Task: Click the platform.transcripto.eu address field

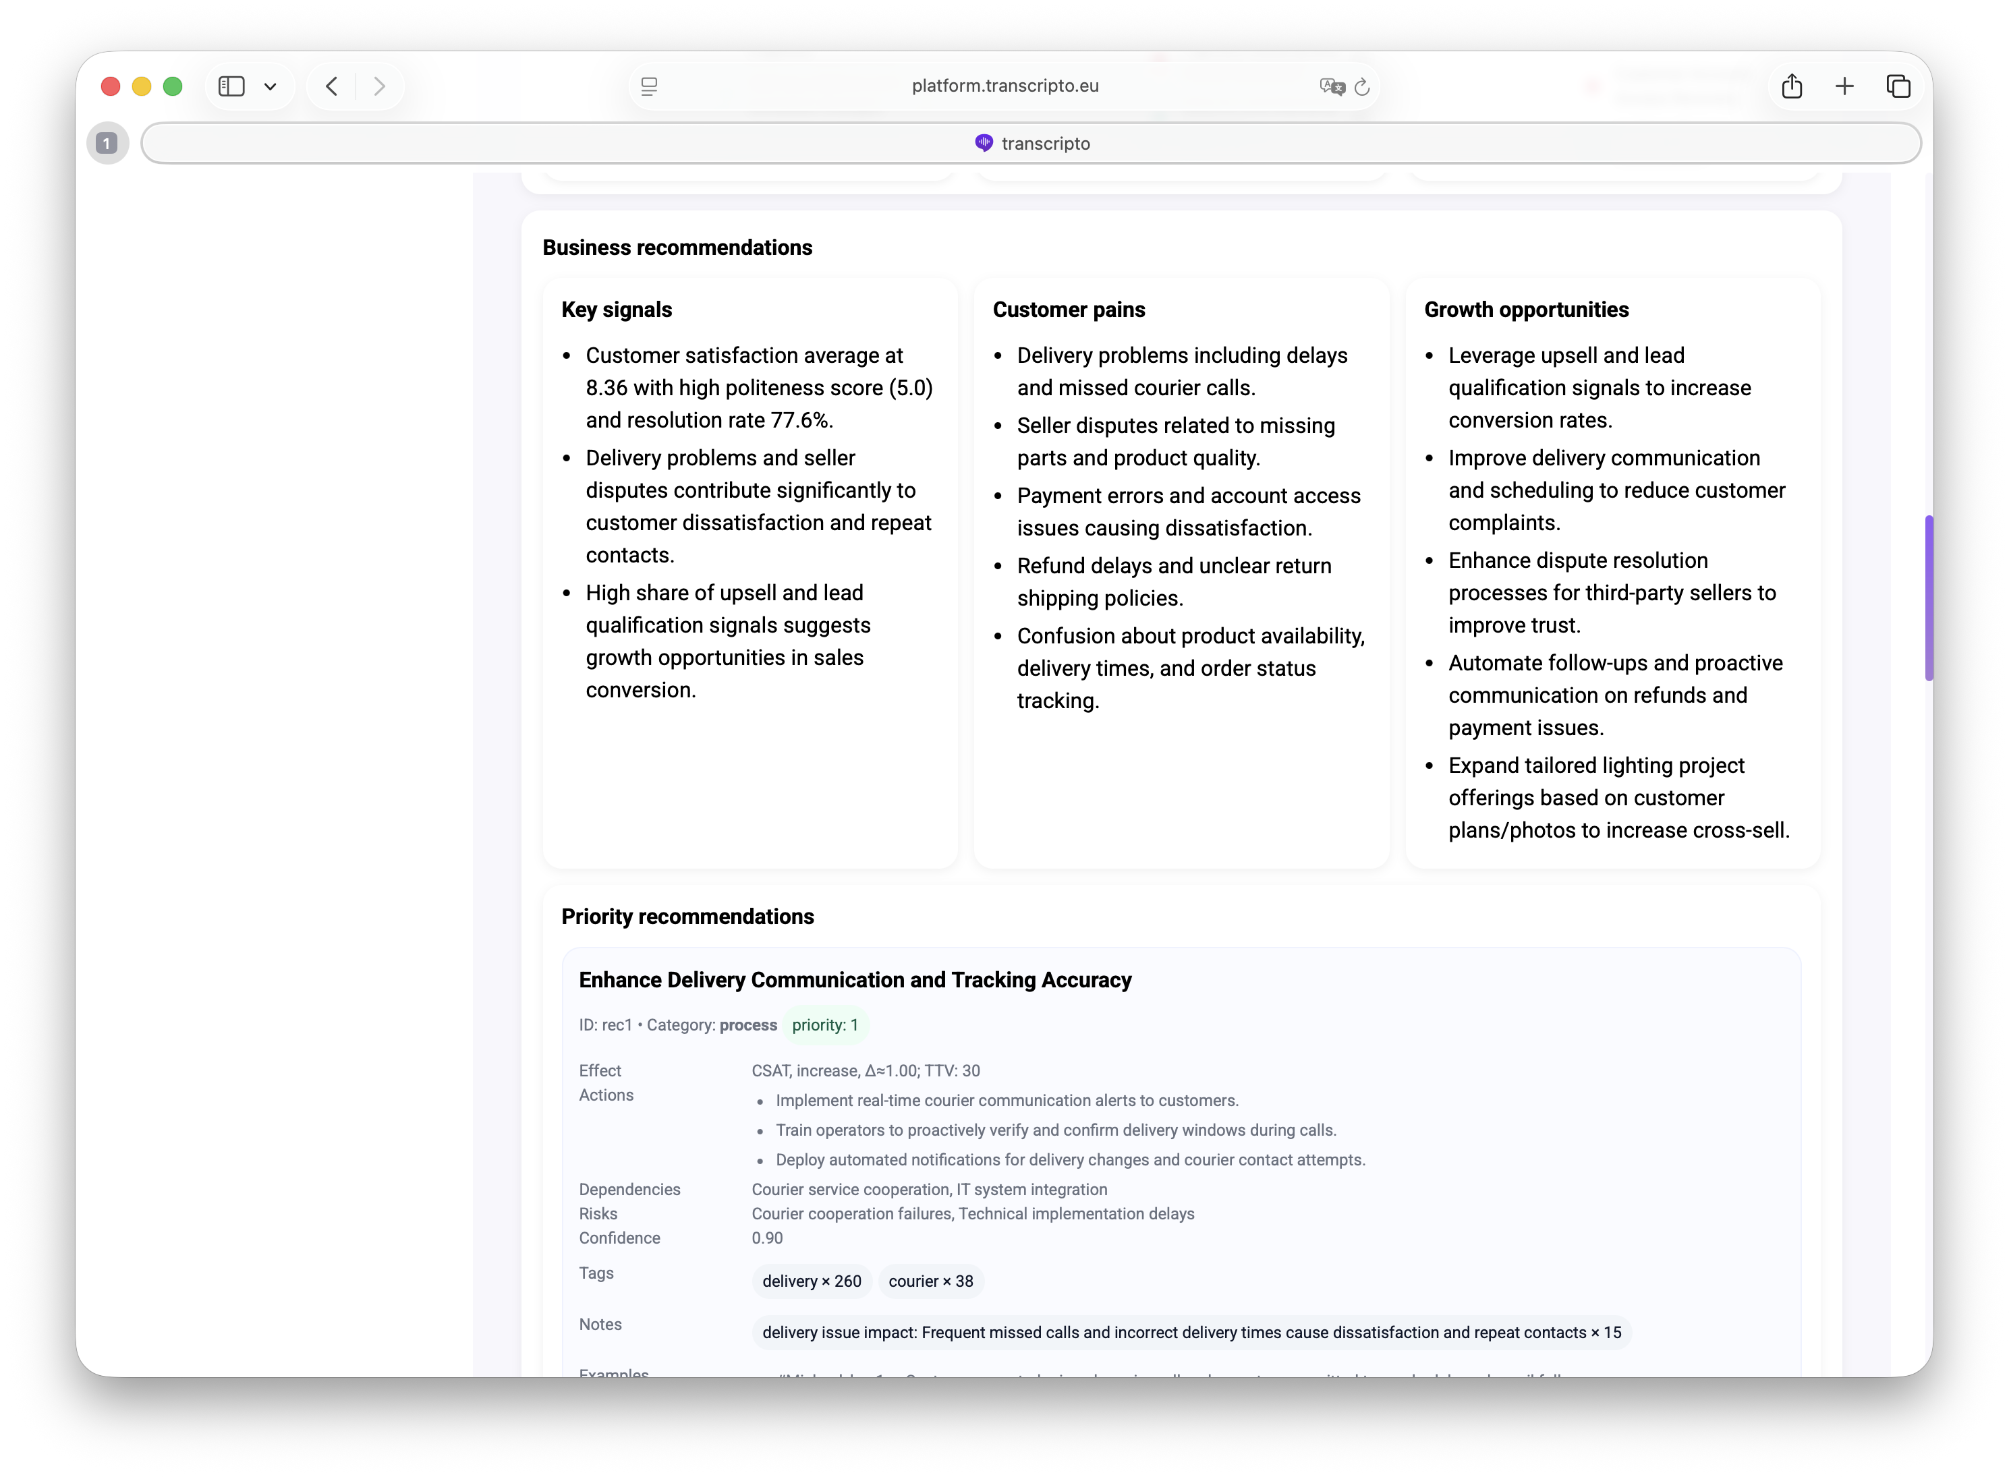Action: coord(1004,86)
